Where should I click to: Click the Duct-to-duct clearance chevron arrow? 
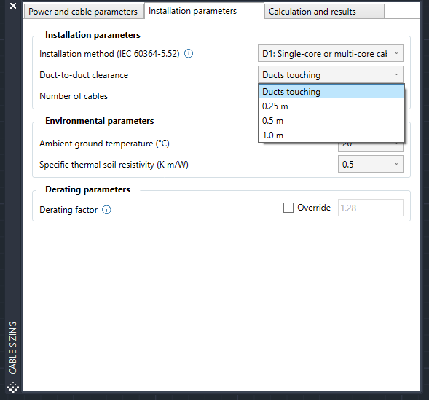point(396,74)
